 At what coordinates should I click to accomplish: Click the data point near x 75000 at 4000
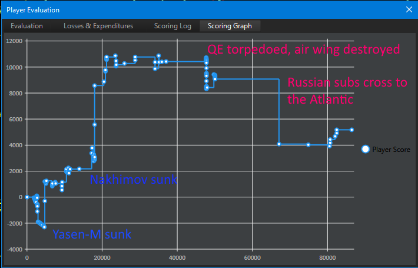coord(308,145)
